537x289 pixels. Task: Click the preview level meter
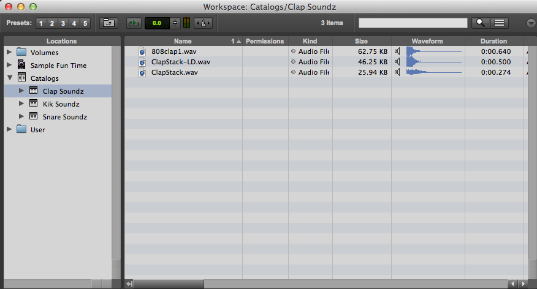pos(186,23)
